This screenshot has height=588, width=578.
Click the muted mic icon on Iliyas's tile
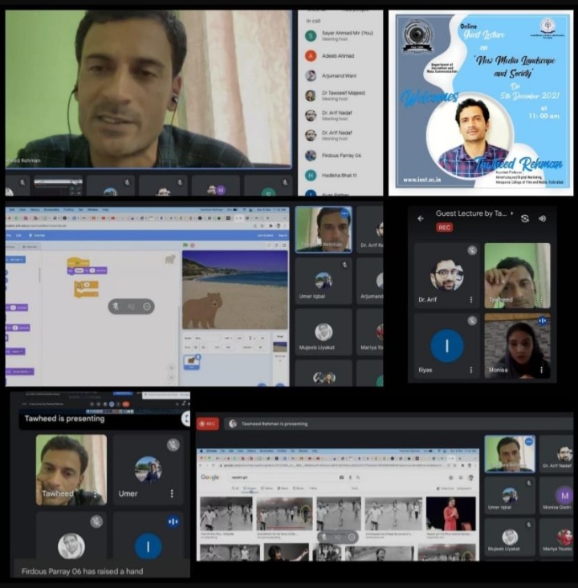[472, 321]
